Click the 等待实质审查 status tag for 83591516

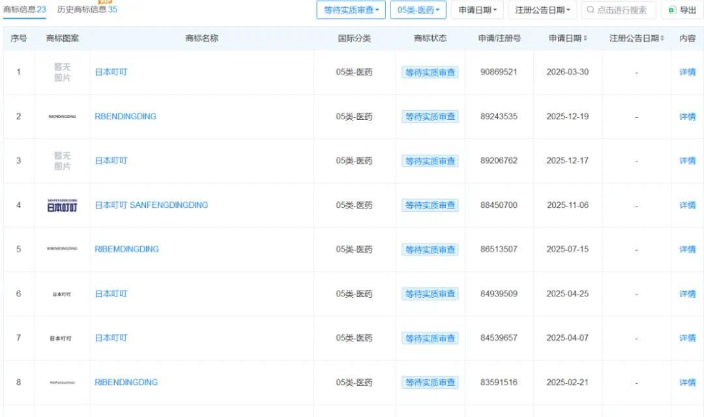tap(430, 382)
